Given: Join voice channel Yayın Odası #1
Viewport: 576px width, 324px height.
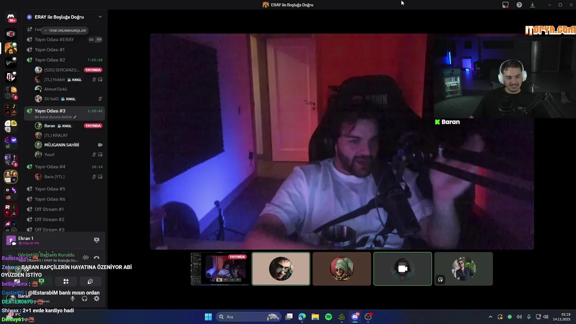Looking at the screenshot, I should [x=64, y=49].
